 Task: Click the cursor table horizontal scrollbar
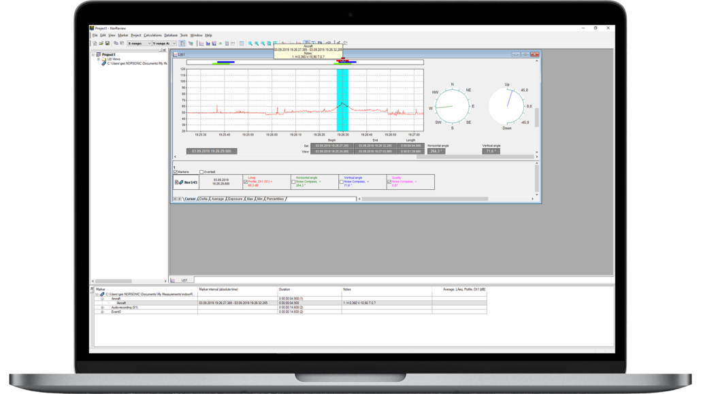coord(425,199)
